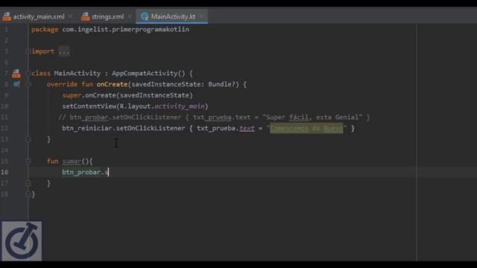Collapse the sumar function fold marker

(x=28, y=162)
